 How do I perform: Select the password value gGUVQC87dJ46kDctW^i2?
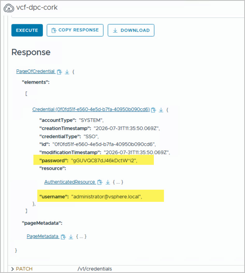[x=104, y=160]
